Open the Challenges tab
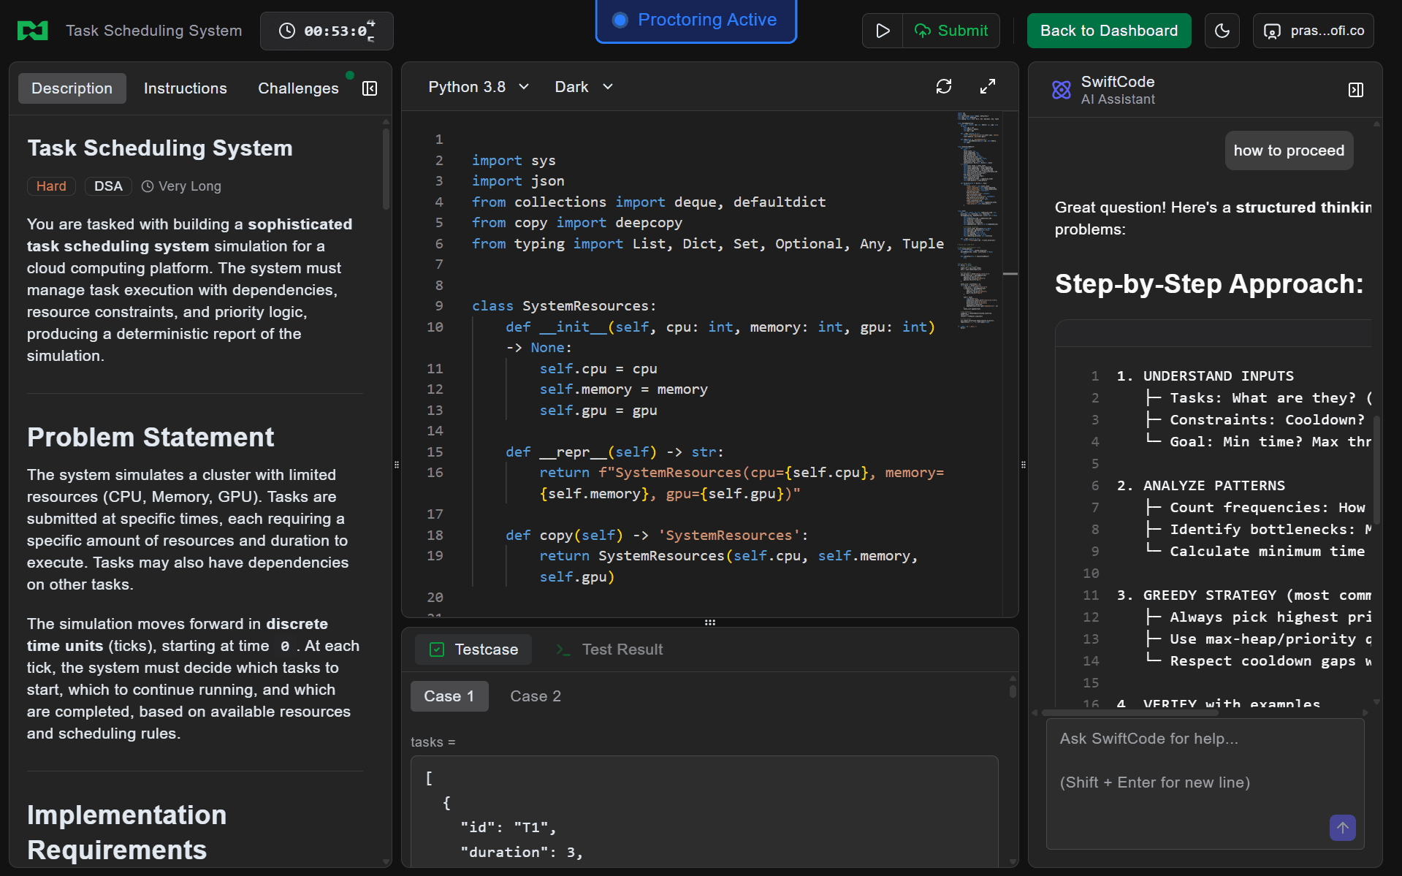The height and width of the screenshot is (876, 1402). pyautogui.click(x=298, y=88)
